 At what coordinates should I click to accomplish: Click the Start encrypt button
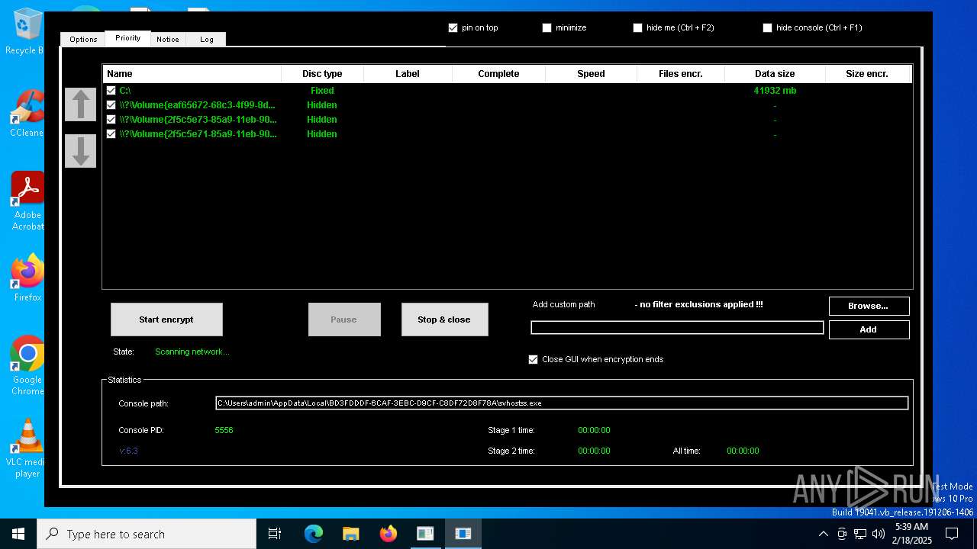click(166, 319)
